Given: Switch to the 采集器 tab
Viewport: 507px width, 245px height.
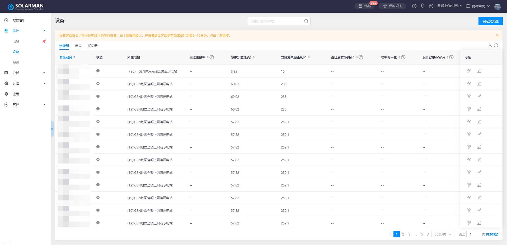Looking at the screenshot, I should (92, 46).
